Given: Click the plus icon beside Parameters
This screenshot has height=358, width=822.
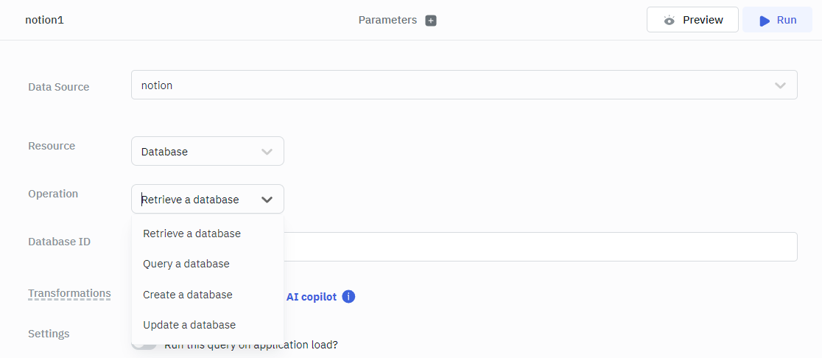Looking at the screenshot, I should click(431, 21).
